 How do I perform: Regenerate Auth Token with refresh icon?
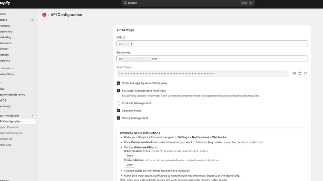(x=306, y=73)
